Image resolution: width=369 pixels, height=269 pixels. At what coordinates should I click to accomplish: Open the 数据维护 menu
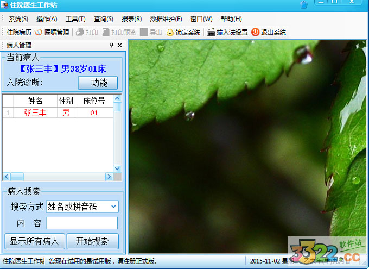coord(166,19)
